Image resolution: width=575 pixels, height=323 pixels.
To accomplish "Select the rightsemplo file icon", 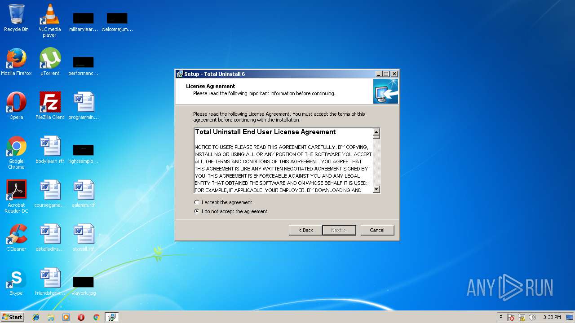I will [84, 153].
